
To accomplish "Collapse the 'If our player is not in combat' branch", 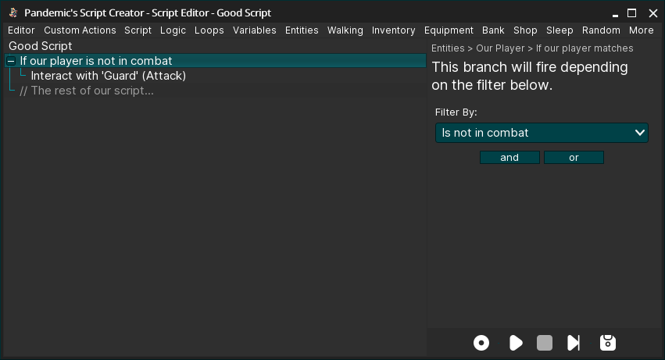I will click(x=11, y=61).
